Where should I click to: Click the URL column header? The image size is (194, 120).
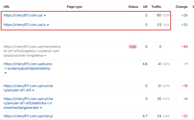[x=7, y=7]
